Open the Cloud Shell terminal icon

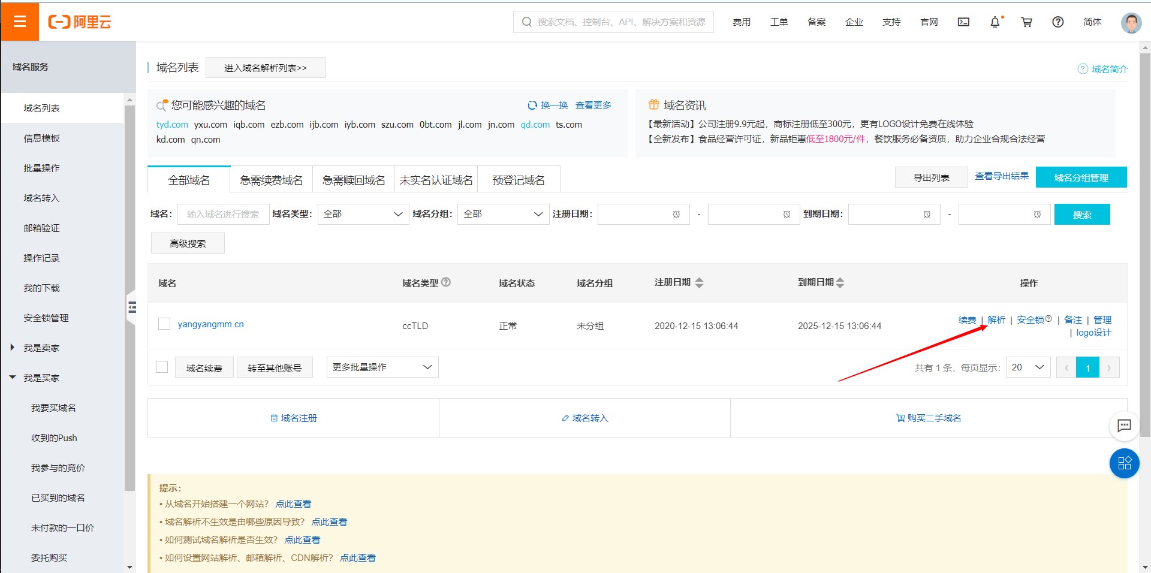coord(963,22)
